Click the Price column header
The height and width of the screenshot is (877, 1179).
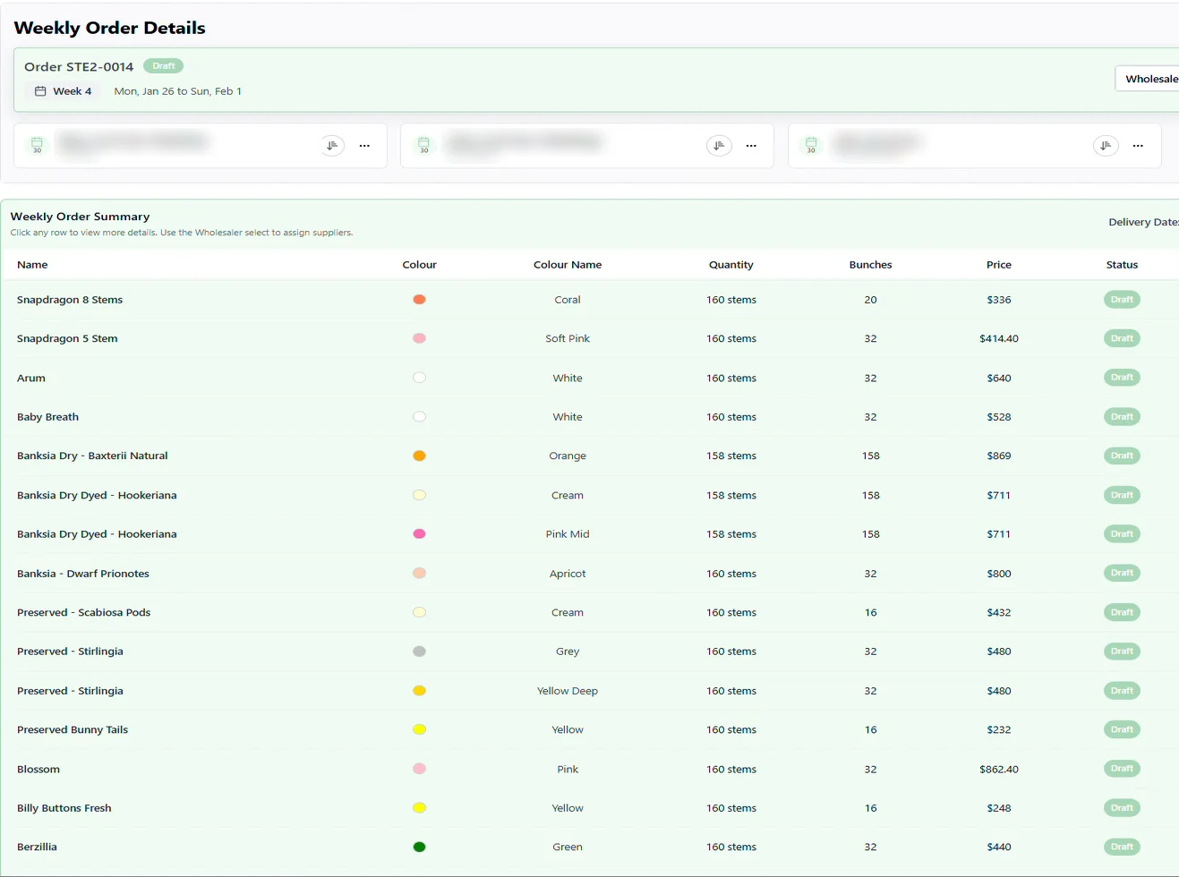point(999,265)
